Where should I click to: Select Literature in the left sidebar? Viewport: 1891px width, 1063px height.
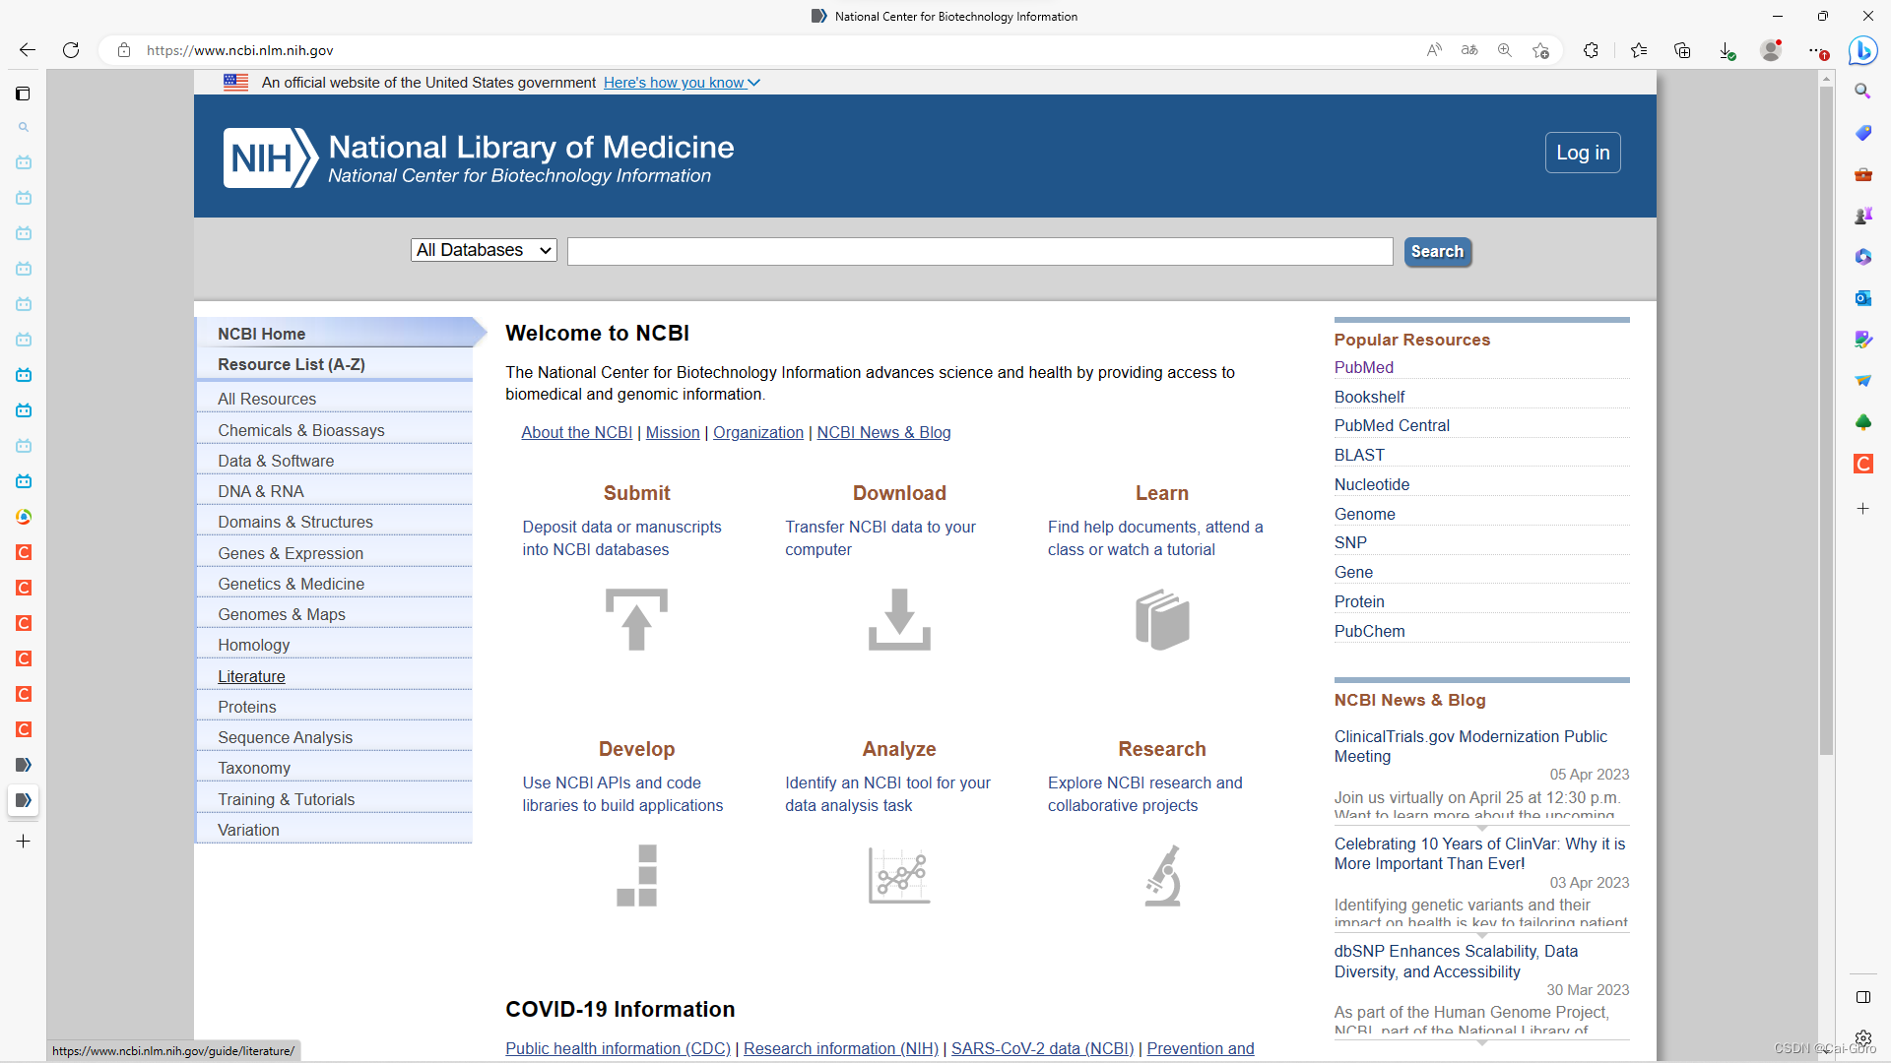click(251, 676)
